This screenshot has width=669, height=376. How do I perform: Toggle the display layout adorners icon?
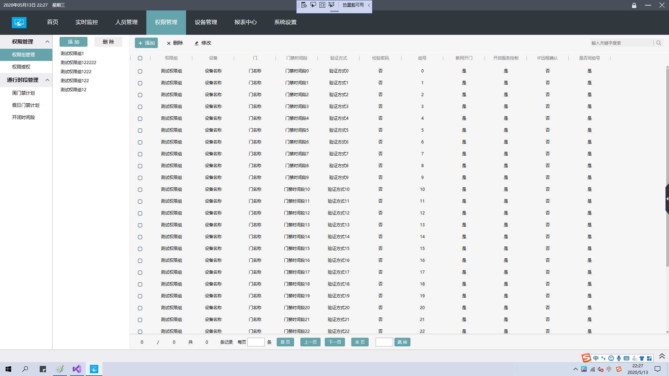[322, 5]
